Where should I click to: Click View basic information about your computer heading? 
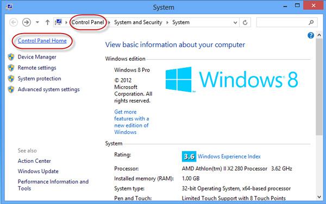pos(175,45)
